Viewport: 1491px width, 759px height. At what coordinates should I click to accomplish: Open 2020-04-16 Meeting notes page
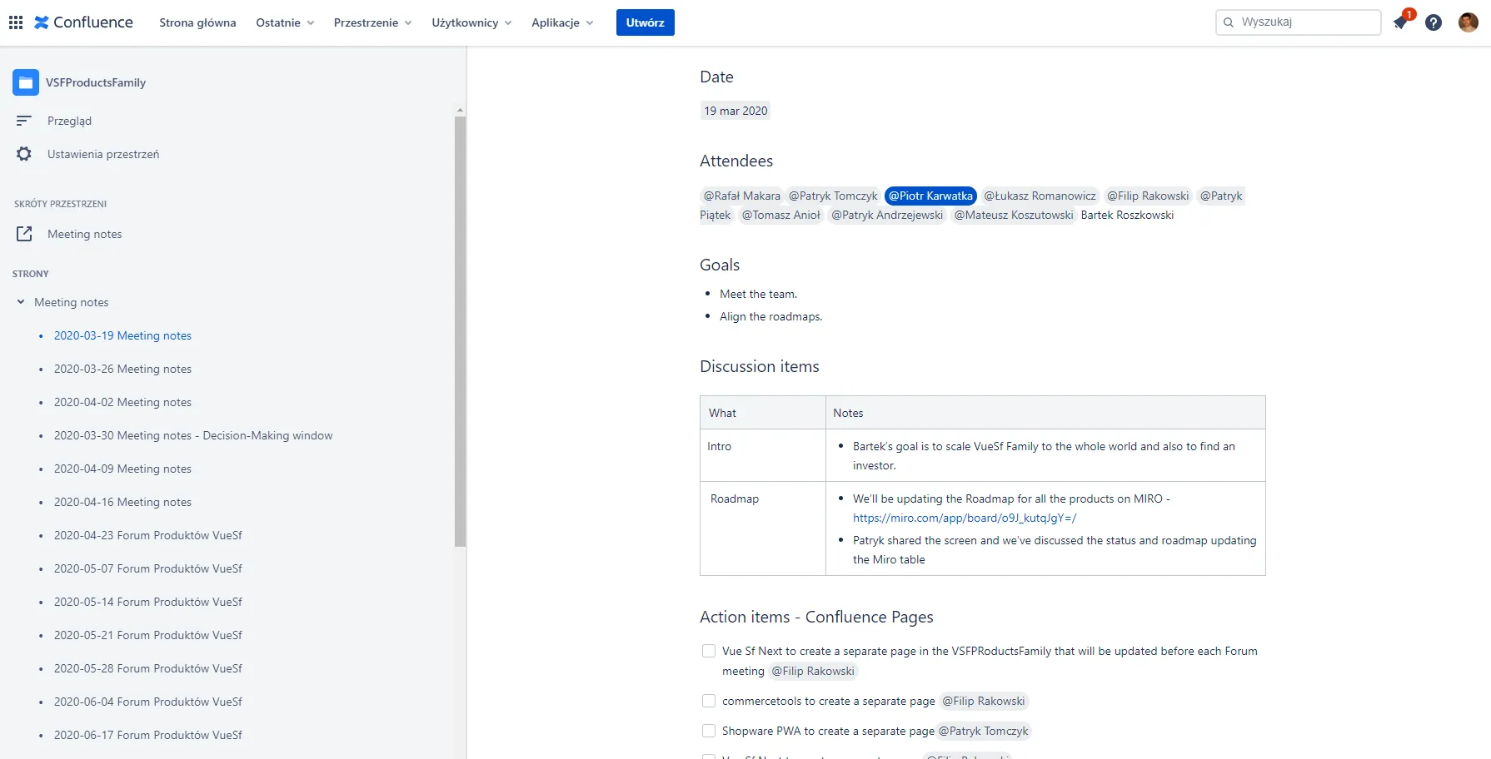point(122,502)
